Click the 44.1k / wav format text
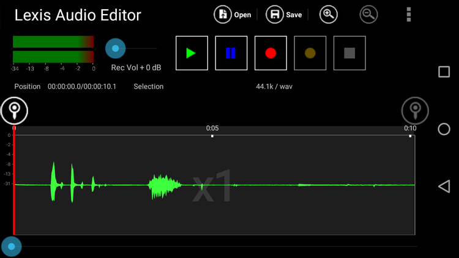Image resolution: width=459 pixels, height=258 pixels. (274, 87)
